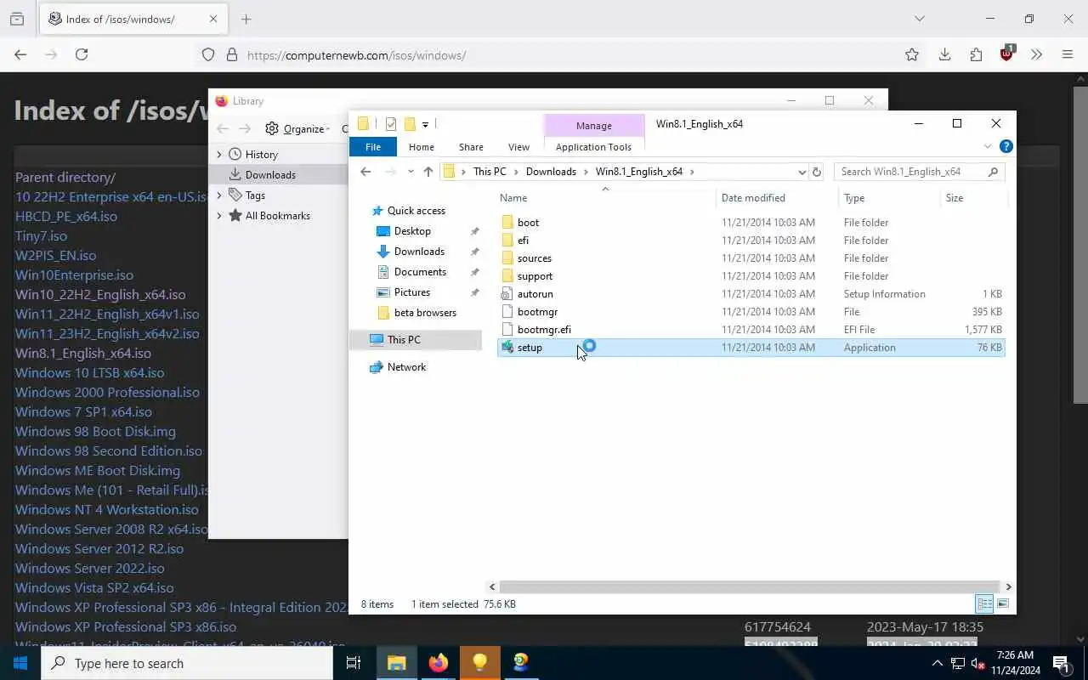Open the Firefox hamburger application menu
The height and width of the screenshot is (680, 1088).
pos(1068,54)
